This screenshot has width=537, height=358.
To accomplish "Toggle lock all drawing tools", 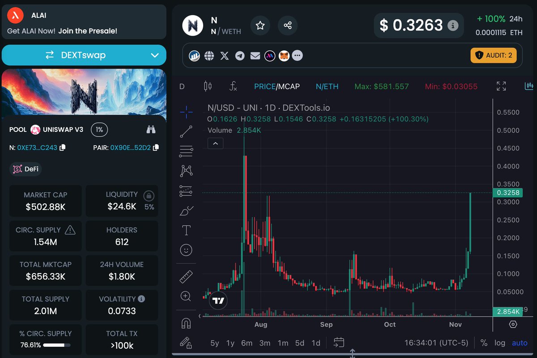I will click(x=186, y=342).
